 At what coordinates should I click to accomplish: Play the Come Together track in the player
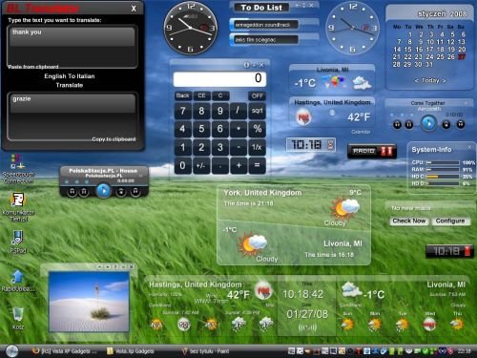click(x=428, y=123)
